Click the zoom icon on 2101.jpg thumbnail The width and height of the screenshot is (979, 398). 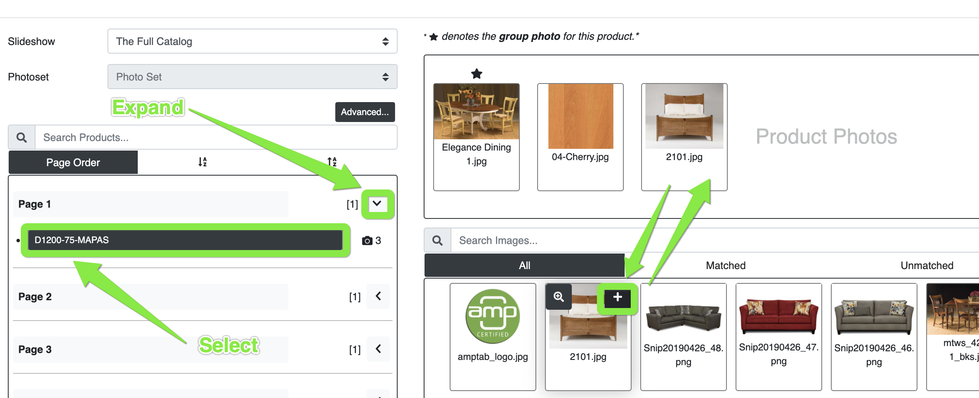pyautogui.click(x=559, y=297)
